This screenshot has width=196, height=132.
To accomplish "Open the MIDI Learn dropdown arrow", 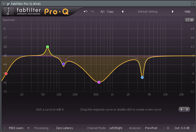I will coord(28,128).
